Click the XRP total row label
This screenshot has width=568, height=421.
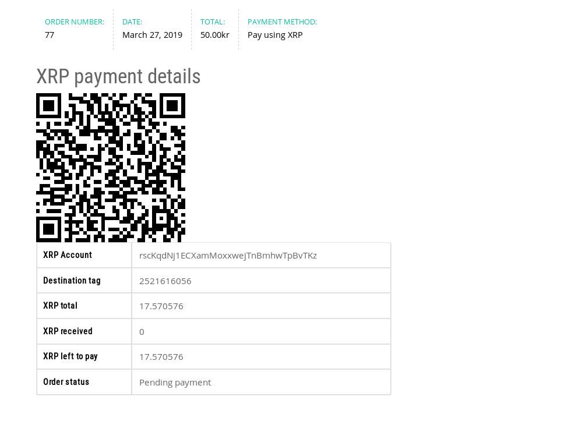coord(60,306)
